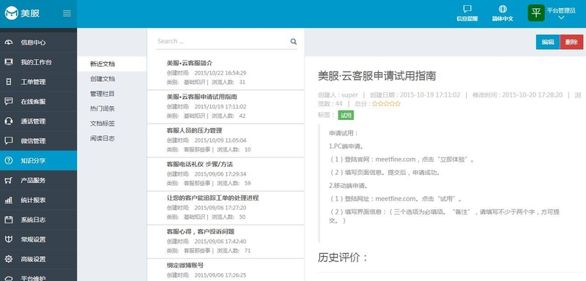Open document 让您的客户能追踪工单的处理进程

pos(212,198)
